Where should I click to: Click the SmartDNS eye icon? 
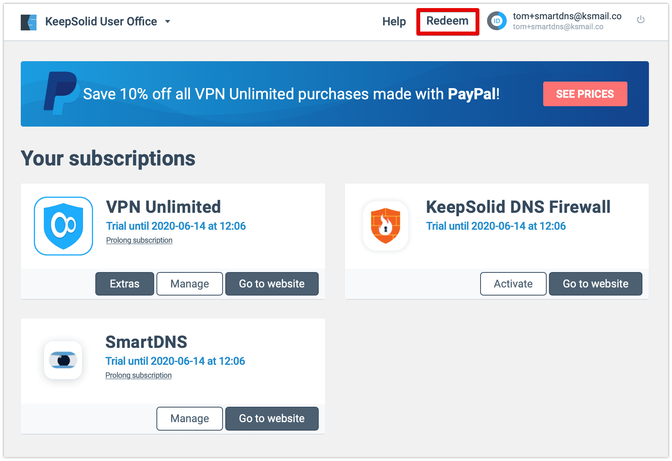(x=63, y=360)
